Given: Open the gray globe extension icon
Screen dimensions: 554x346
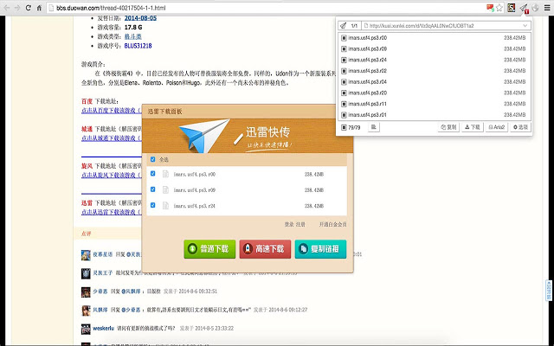Looking at the screenshot, I should pyautogui.click(x=535, y=8).
